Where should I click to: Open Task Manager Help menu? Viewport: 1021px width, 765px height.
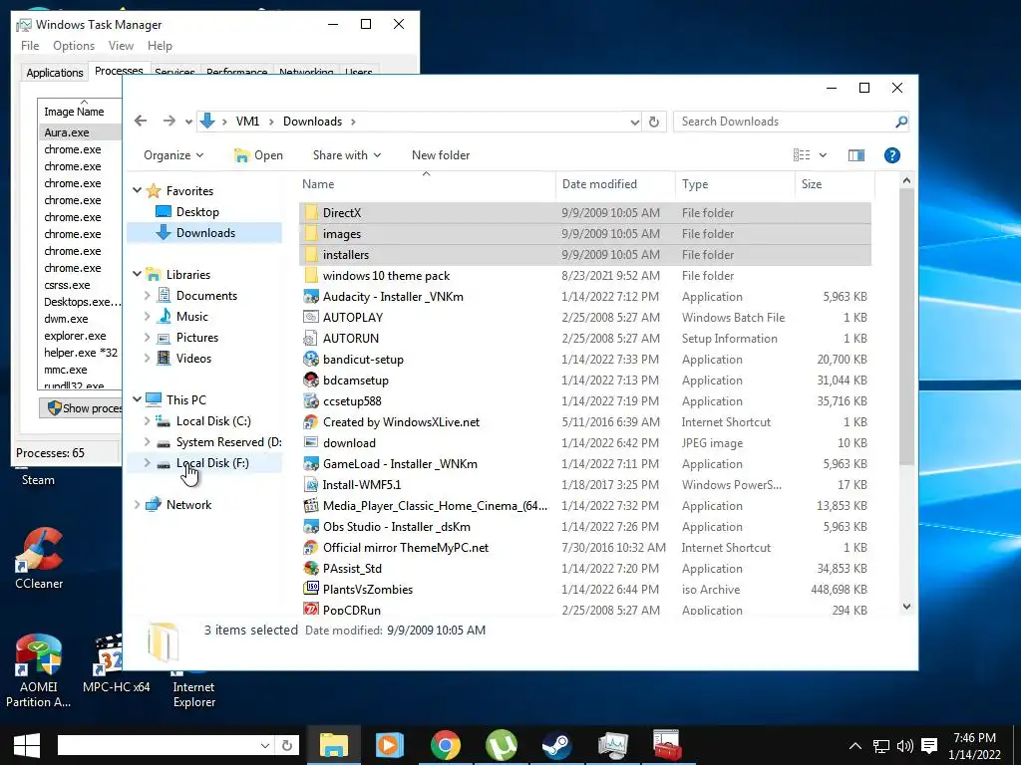pos(160,46)
